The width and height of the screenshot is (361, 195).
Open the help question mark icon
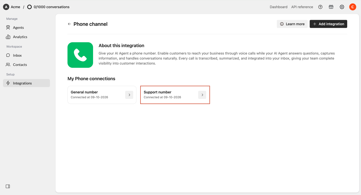click(x=320, y=7)
